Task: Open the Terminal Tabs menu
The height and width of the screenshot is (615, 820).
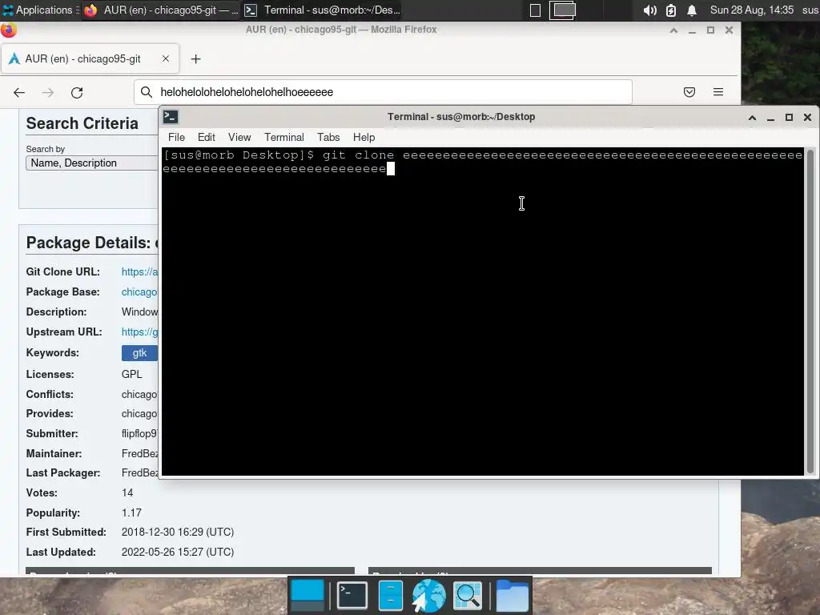Action: pyautogui.click(x=328, y=137)
